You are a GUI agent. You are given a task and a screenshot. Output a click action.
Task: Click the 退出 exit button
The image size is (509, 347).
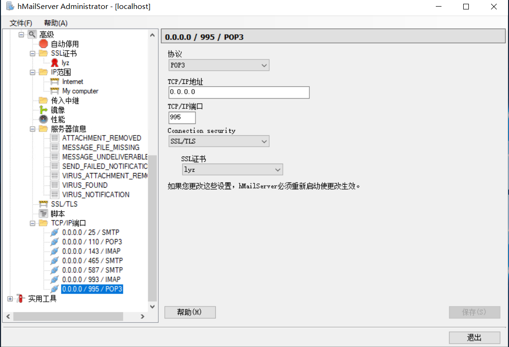474,337
